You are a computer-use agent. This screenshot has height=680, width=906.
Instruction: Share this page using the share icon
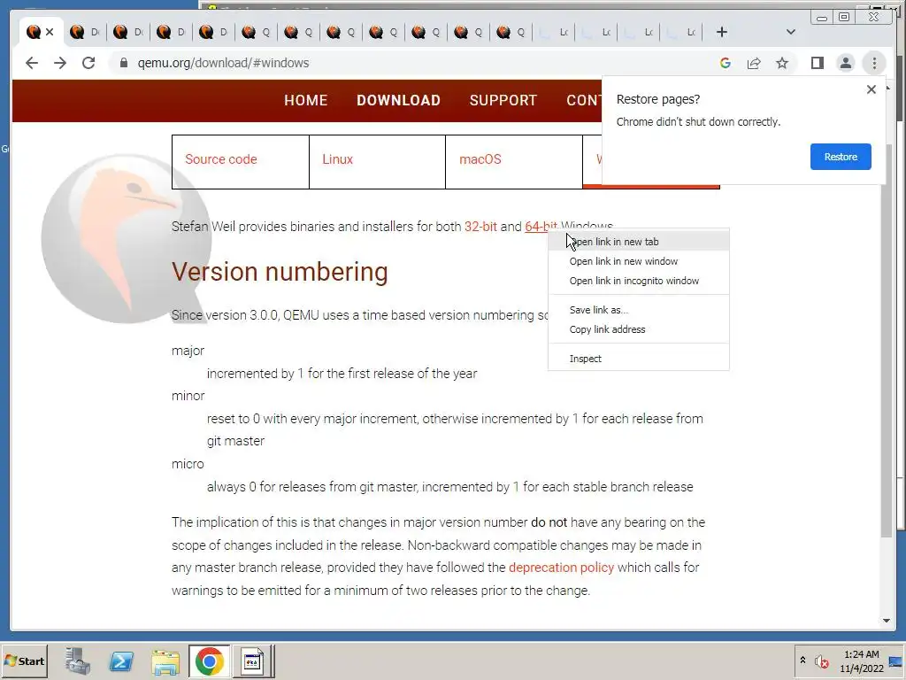pyautogui.click(x=754, y=63)
